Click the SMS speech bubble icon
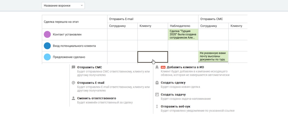Image resolution: width=288 pixels, height=114 pixels. [73, 67]
